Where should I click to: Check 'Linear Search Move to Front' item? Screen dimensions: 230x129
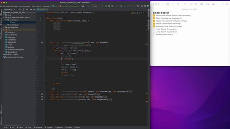(154, 32)
